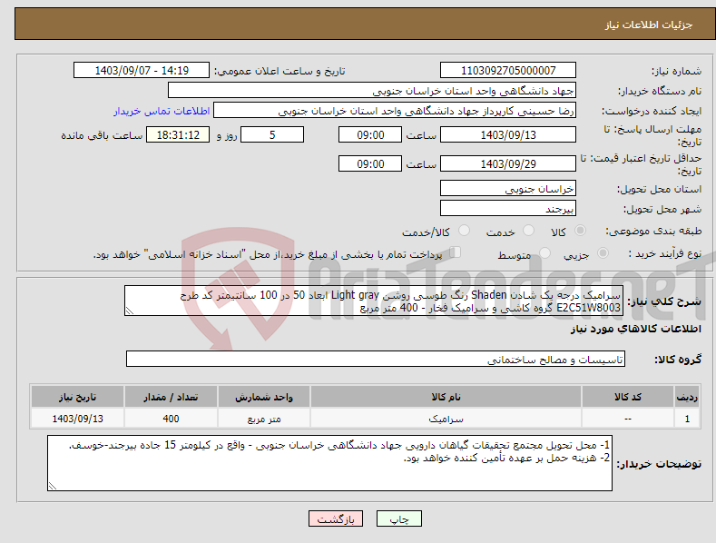Click the سرامیک item name cell
This screenshot has width=716, height=543.
(x=446, y=419)
